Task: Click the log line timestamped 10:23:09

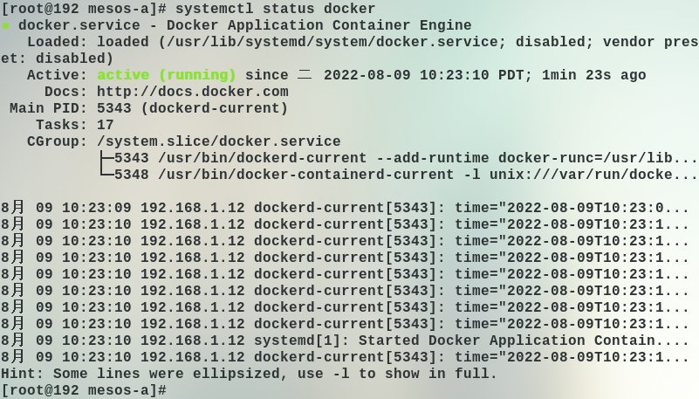Action: (x=346, y=208)
